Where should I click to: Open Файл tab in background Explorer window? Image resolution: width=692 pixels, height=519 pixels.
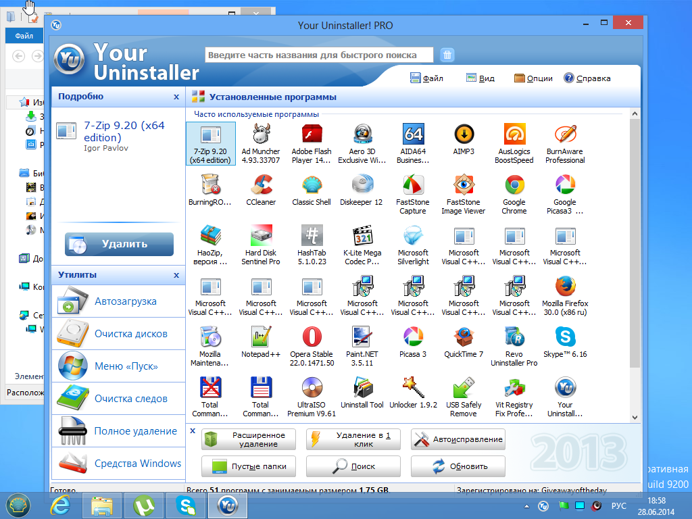tap(24, 36)
